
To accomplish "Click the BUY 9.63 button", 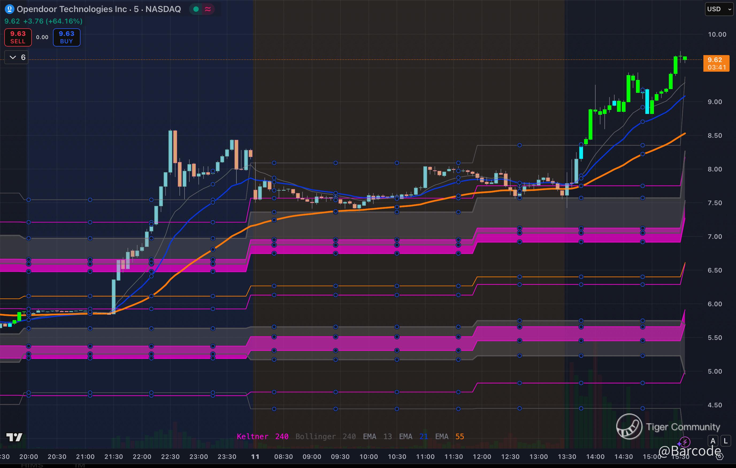I will (67, 37).
